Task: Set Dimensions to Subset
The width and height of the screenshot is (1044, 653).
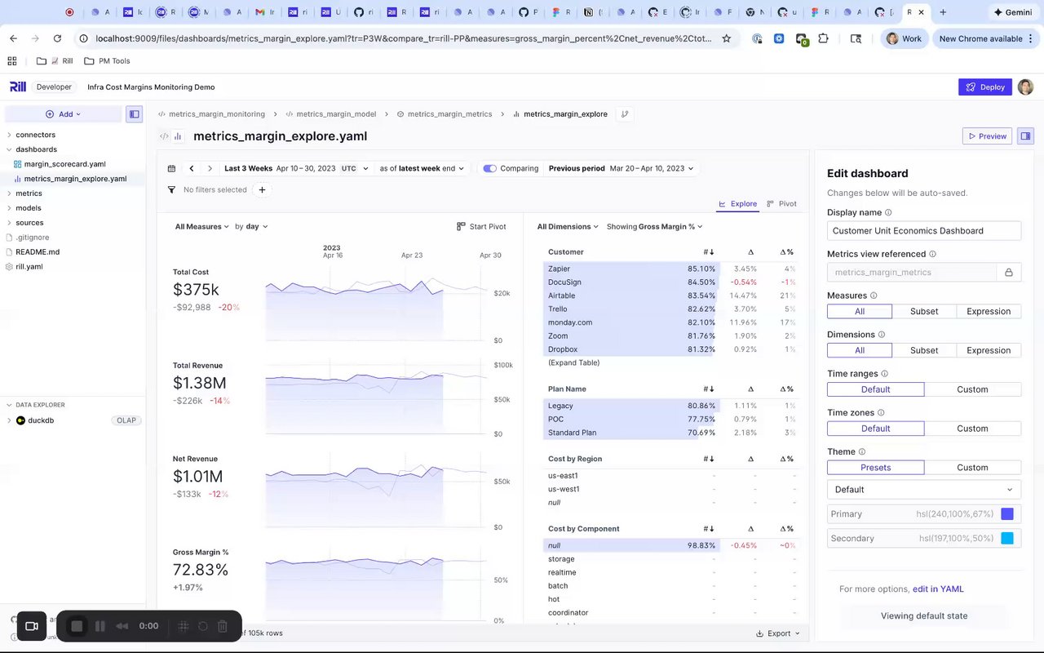Action: point(924,350)
